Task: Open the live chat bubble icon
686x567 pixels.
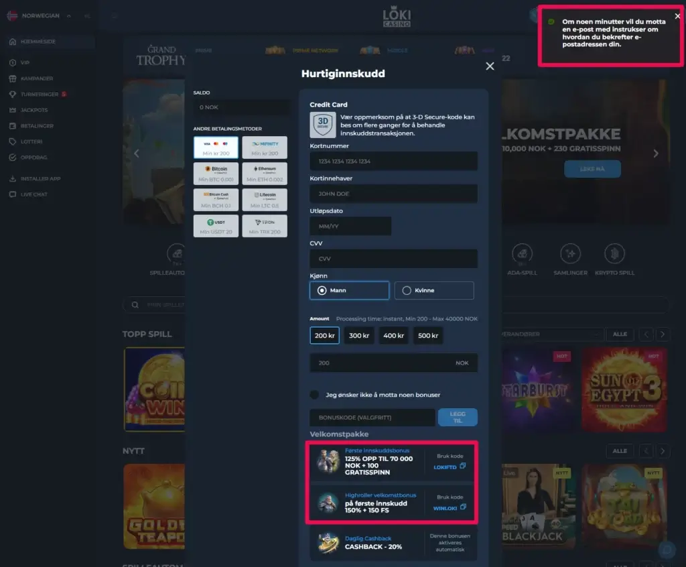Action: 667,550
